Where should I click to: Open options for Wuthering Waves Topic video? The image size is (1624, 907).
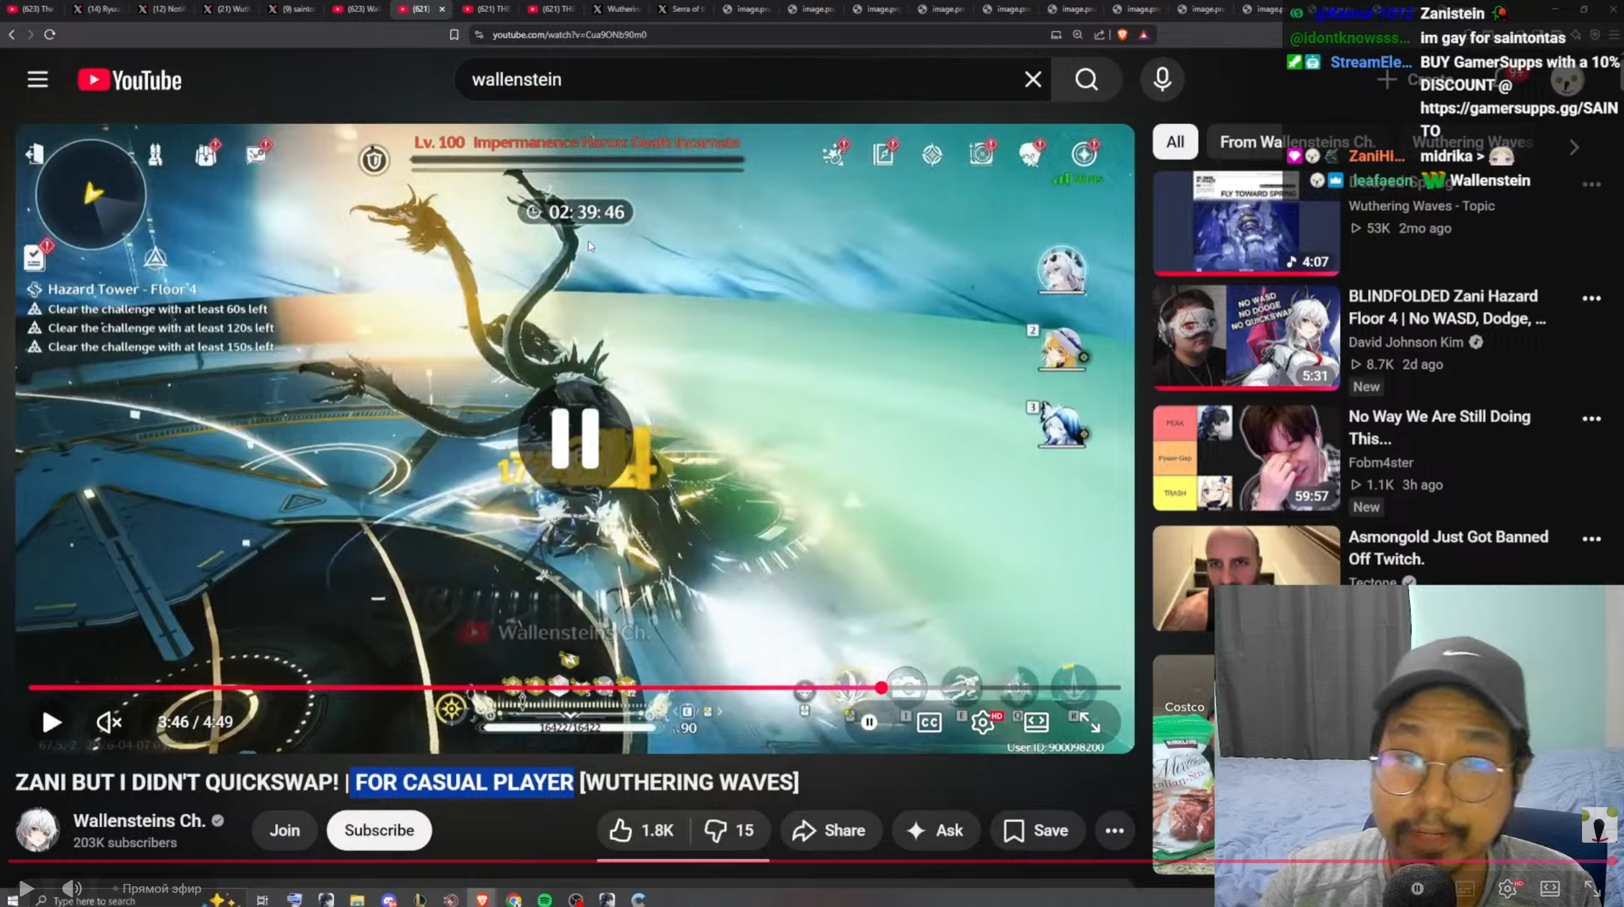tap(1592, 184)
